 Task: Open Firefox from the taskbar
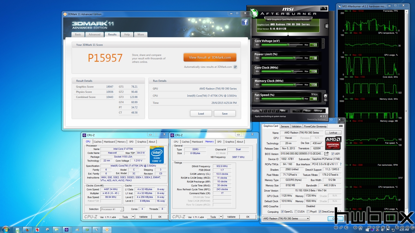point(27,229)
